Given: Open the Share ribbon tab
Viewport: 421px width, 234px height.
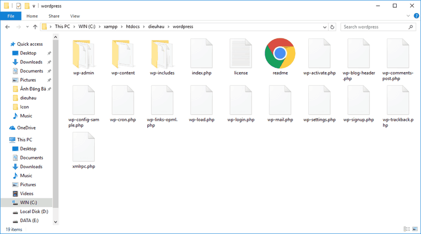Looking at the screenshot, I should [x=54, y=16].
